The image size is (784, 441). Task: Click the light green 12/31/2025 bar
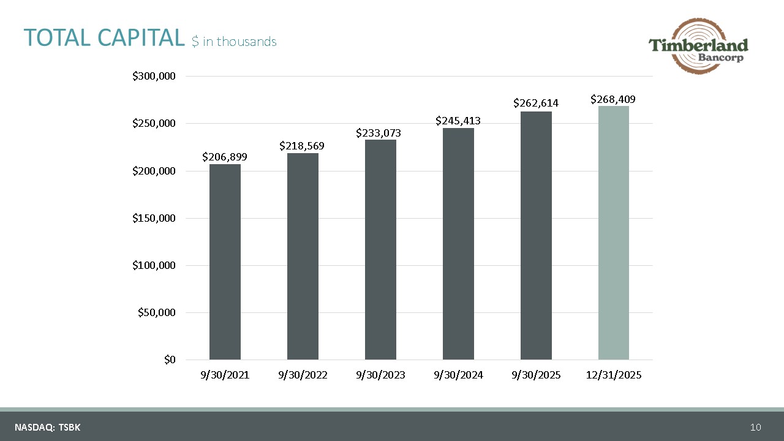coord(613,233)
